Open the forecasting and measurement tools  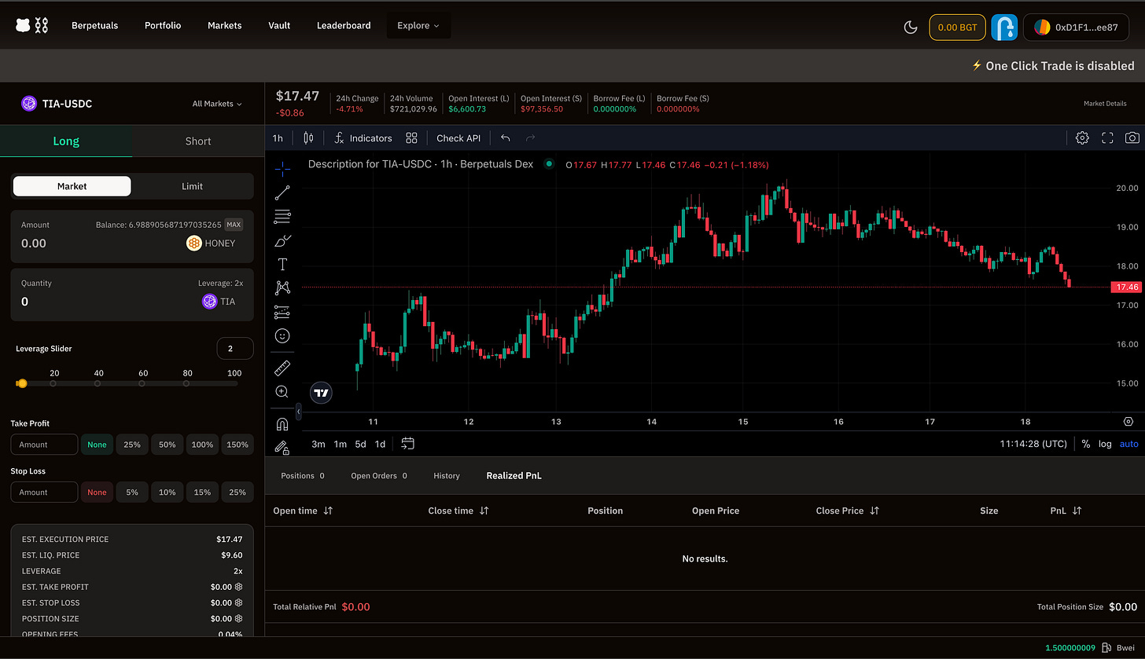(x=282, y=312)
